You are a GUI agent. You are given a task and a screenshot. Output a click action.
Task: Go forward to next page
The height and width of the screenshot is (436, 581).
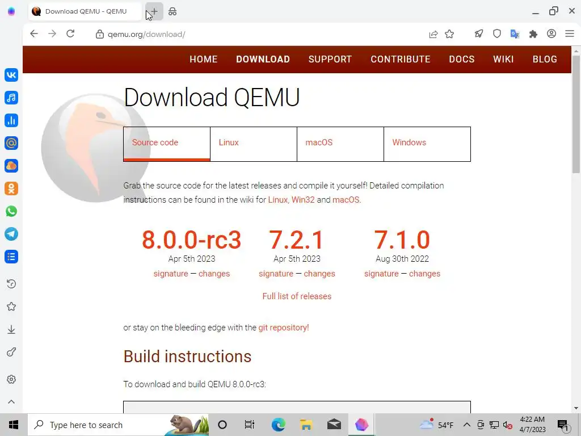point(52,34)
